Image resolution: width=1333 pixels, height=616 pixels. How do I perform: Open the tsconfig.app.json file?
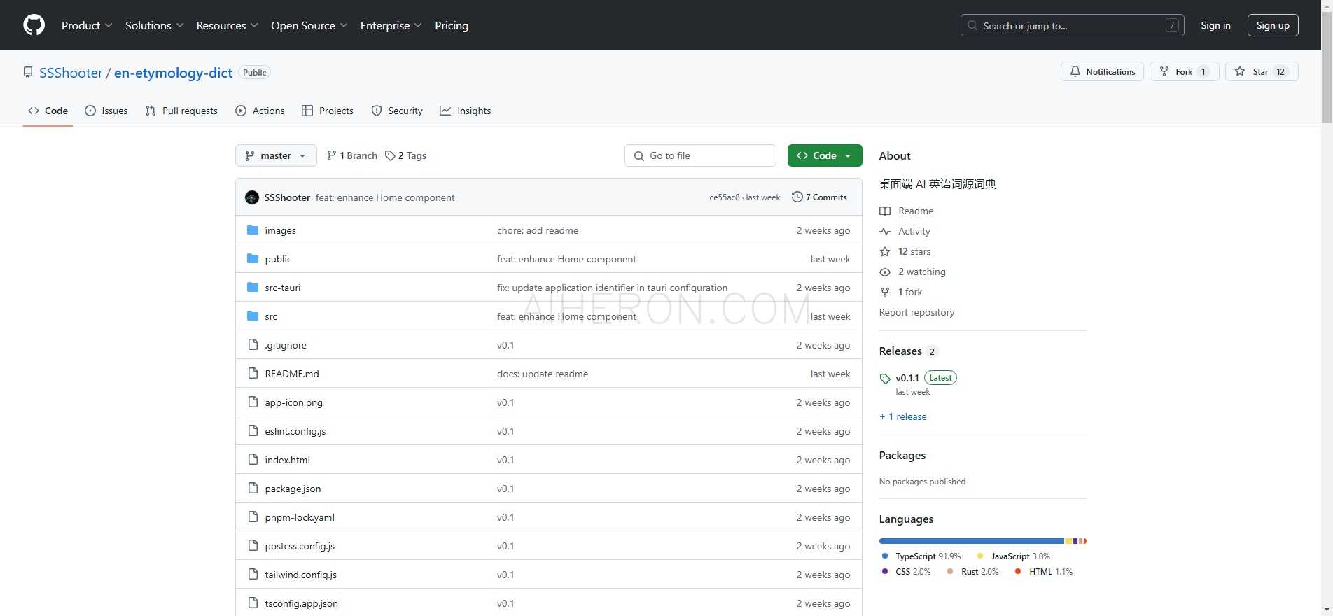click(x=301, y=603)
